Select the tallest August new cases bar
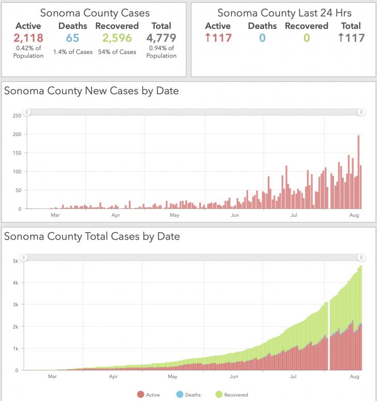This screenshot has height=401, width=377. [x=358, y=172]
